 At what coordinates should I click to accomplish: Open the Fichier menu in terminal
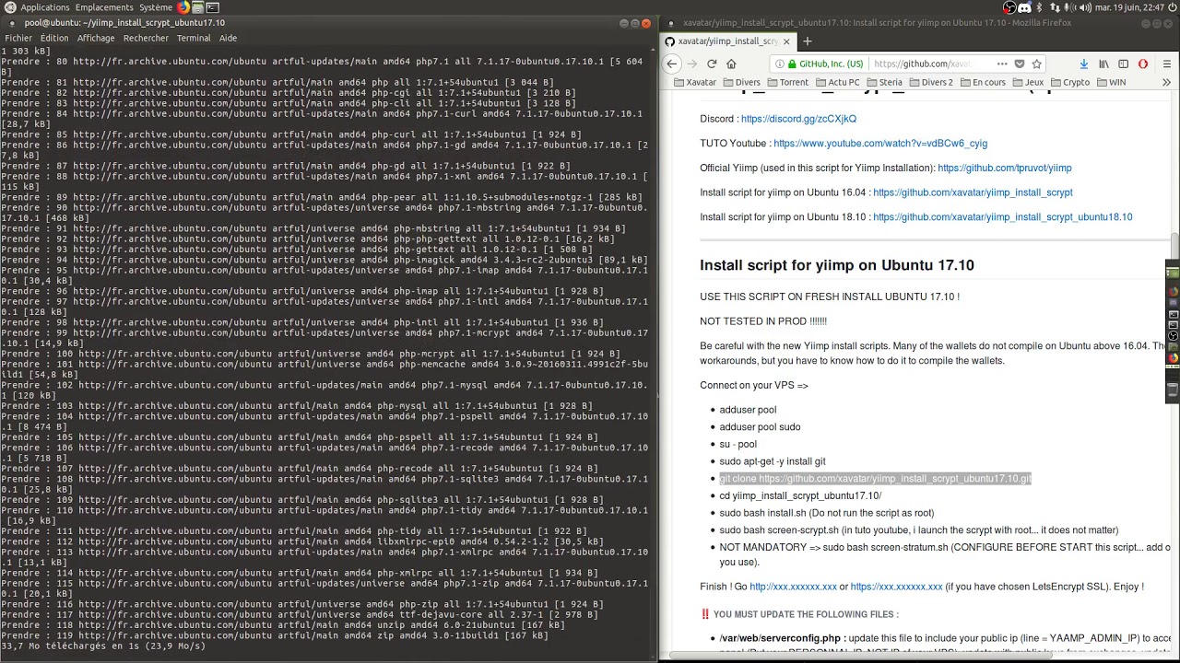pos(18,38)
